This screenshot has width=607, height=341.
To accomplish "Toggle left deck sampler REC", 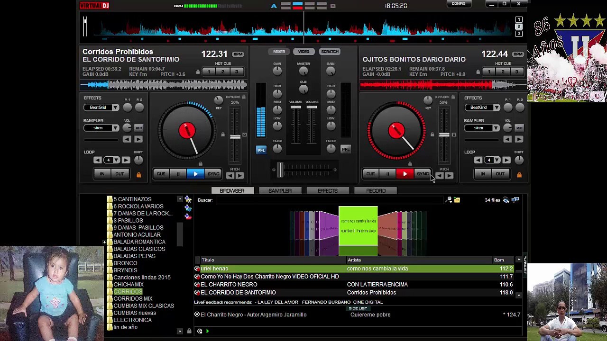I will [x=138, y=128].
